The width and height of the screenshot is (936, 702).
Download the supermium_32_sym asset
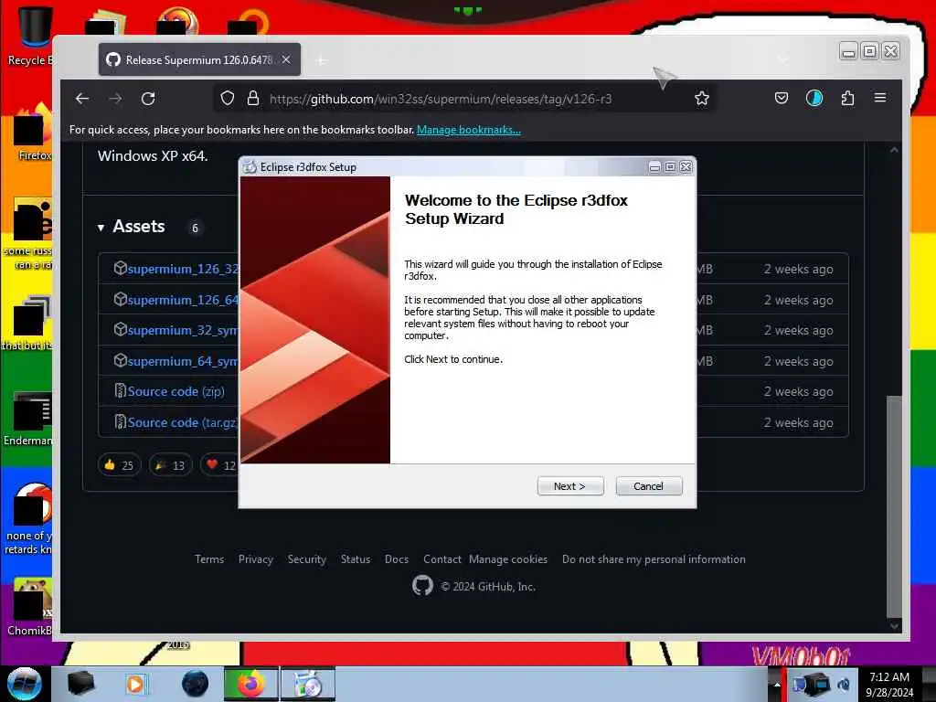point(183,330)
